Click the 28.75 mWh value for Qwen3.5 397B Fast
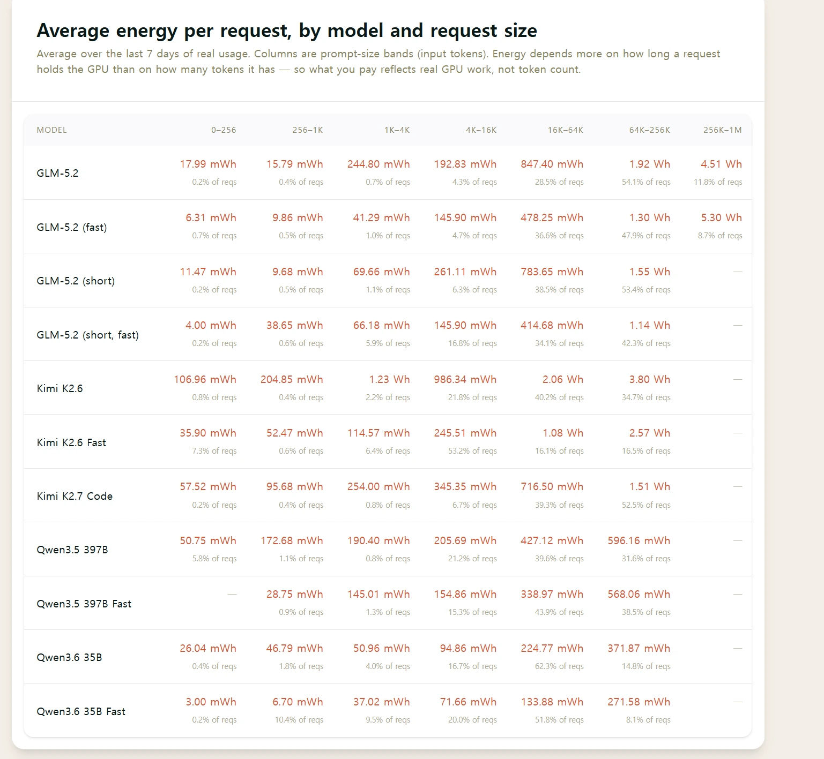824x759 pixels. [x=295, y=594]
